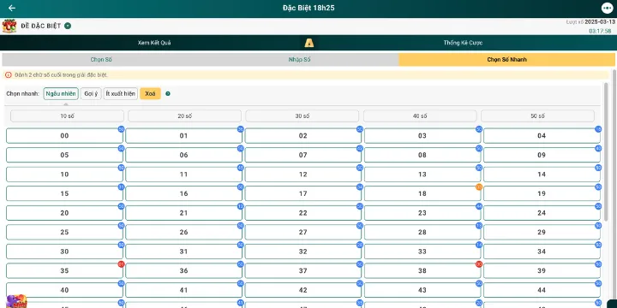Select number 13

(422, 175)
